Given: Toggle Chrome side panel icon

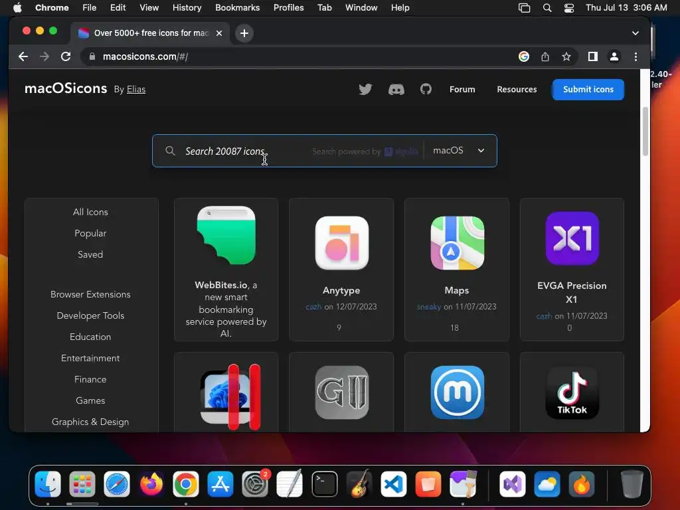Looking at the screenshot, I should [x=593, y=56].
